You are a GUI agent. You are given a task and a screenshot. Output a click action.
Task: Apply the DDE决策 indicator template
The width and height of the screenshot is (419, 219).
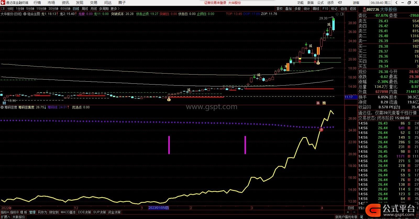[85, 212]
